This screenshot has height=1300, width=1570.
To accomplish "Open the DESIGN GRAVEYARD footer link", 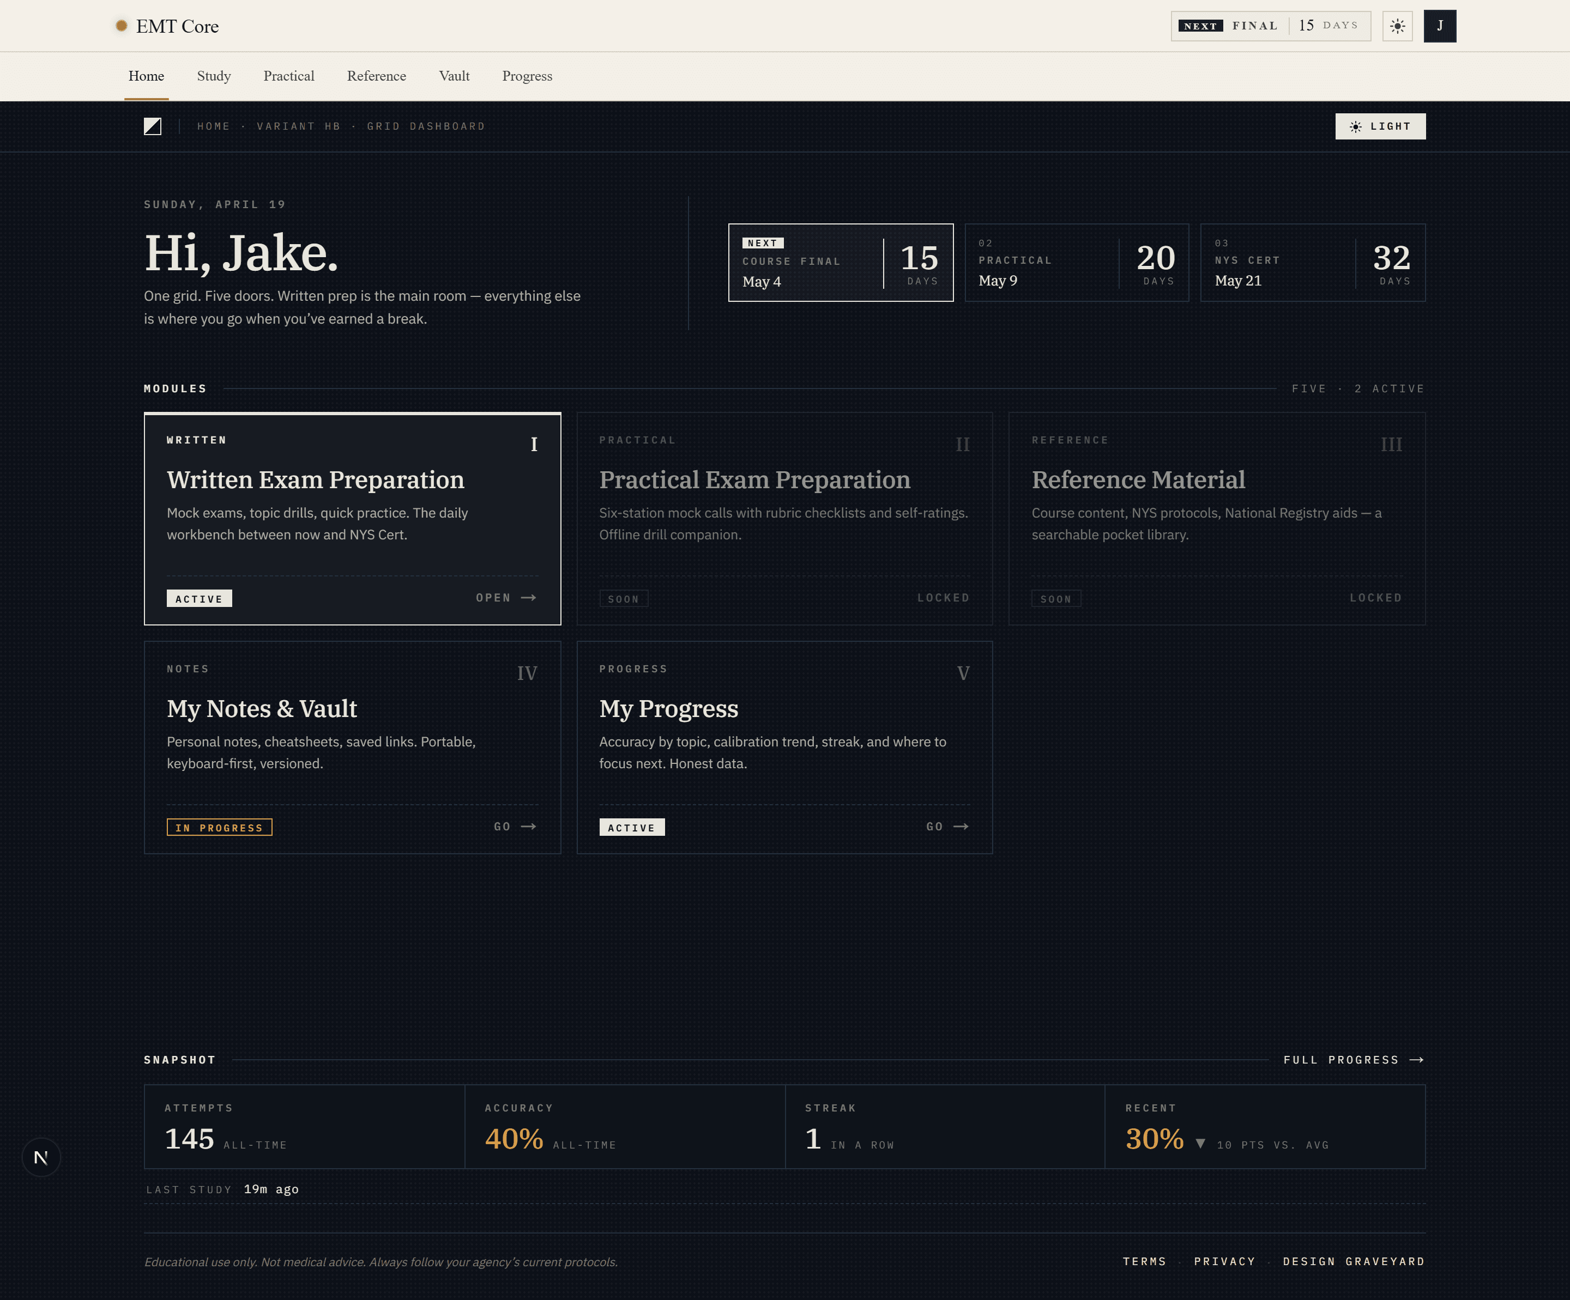I will click(x=1354, y=1262).
